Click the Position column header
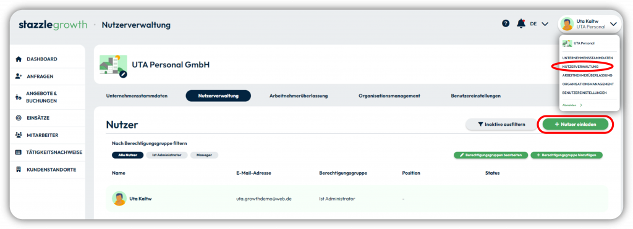 (411, 173)
